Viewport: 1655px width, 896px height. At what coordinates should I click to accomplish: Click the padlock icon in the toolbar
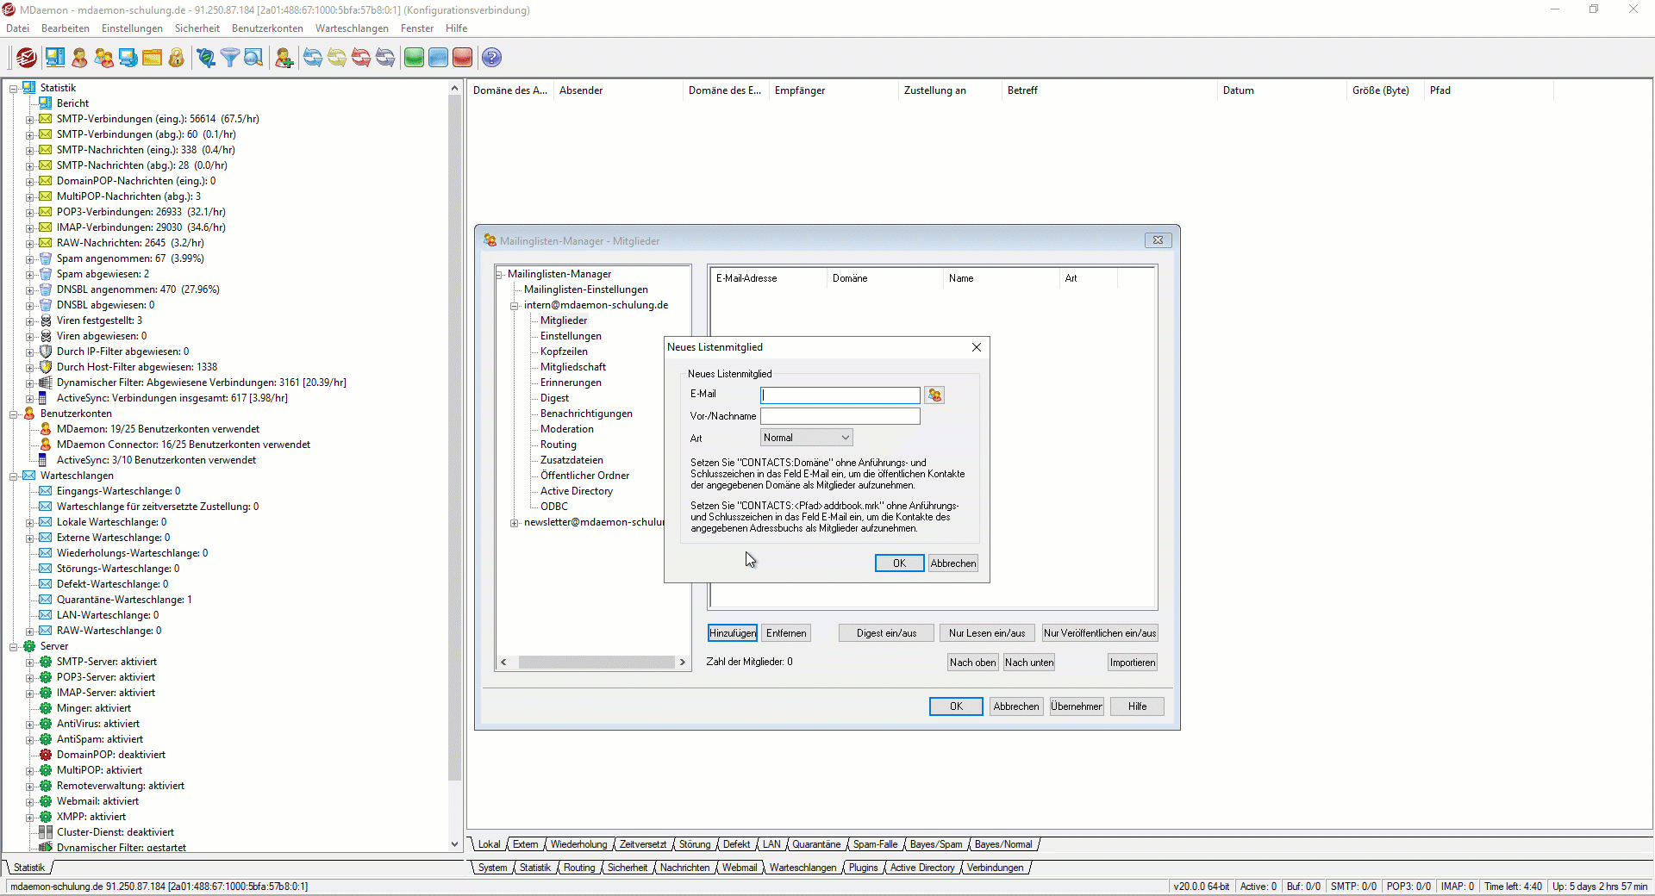[177, 58]
